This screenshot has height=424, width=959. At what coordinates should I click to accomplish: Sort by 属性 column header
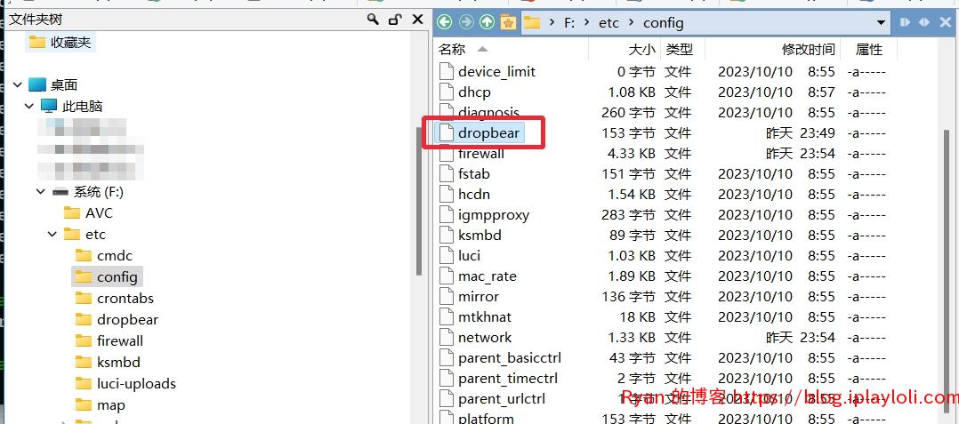point(869,50)
